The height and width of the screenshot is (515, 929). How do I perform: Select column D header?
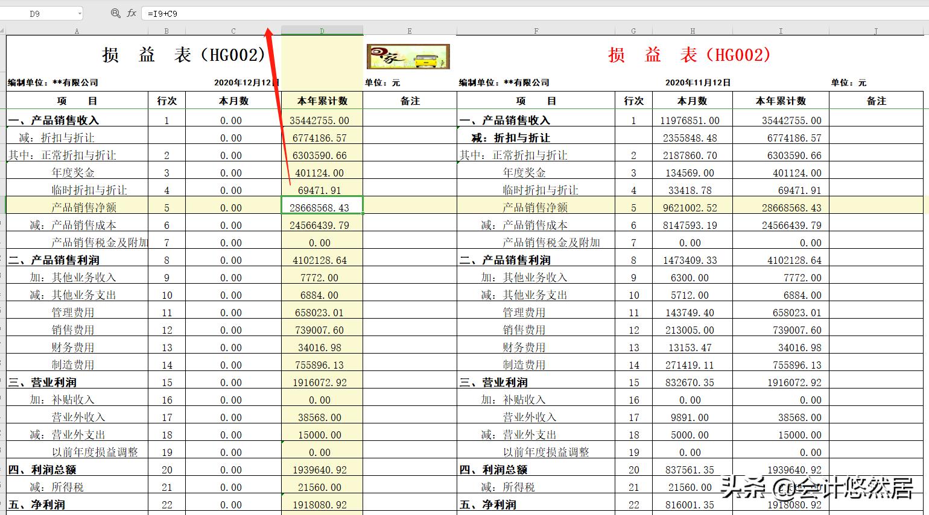point(322,30)
